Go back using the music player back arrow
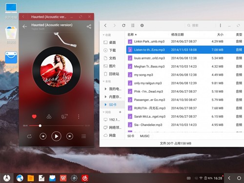244x183 pixels. tap(25, 26)
